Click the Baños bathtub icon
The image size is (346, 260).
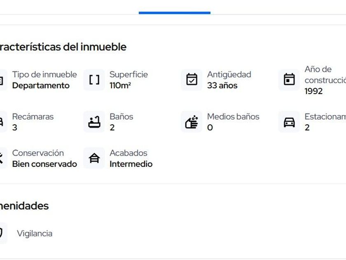click(x=94, y=122)
